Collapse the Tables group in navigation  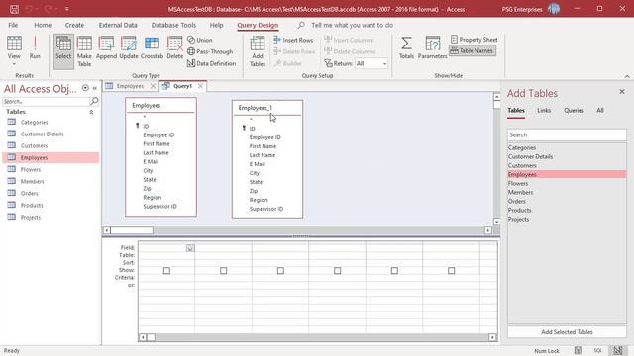[91, 112]
